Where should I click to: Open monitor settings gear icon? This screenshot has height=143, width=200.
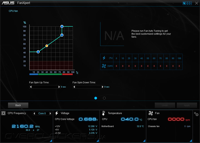point(196,114)
